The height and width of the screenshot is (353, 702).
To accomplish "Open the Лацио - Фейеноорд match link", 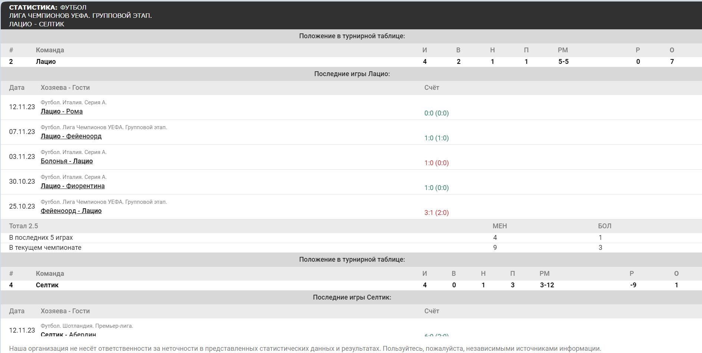I will tap(71, 136).
